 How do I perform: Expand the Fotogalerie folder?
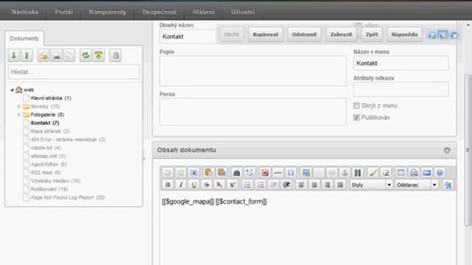click(19, 115)
